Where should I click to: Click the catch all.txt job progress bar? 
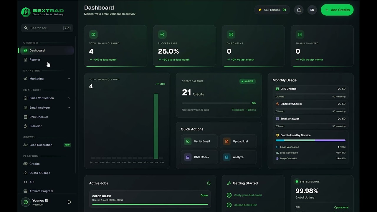click(150, 204)
